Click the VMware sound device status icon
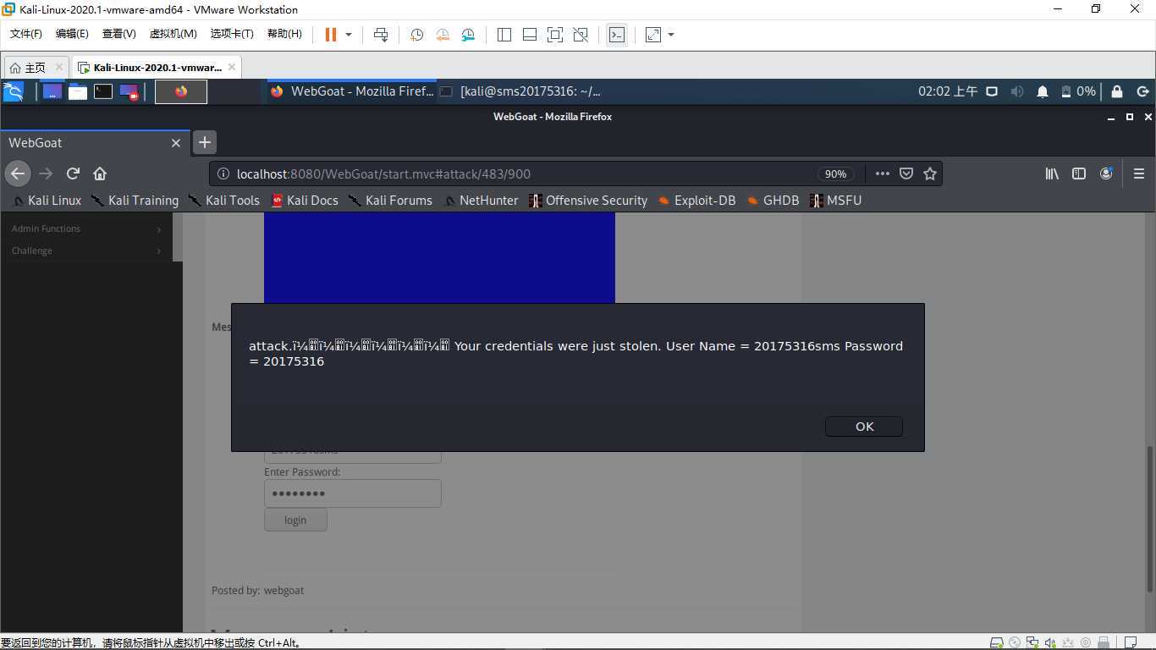 point(1050,643)
